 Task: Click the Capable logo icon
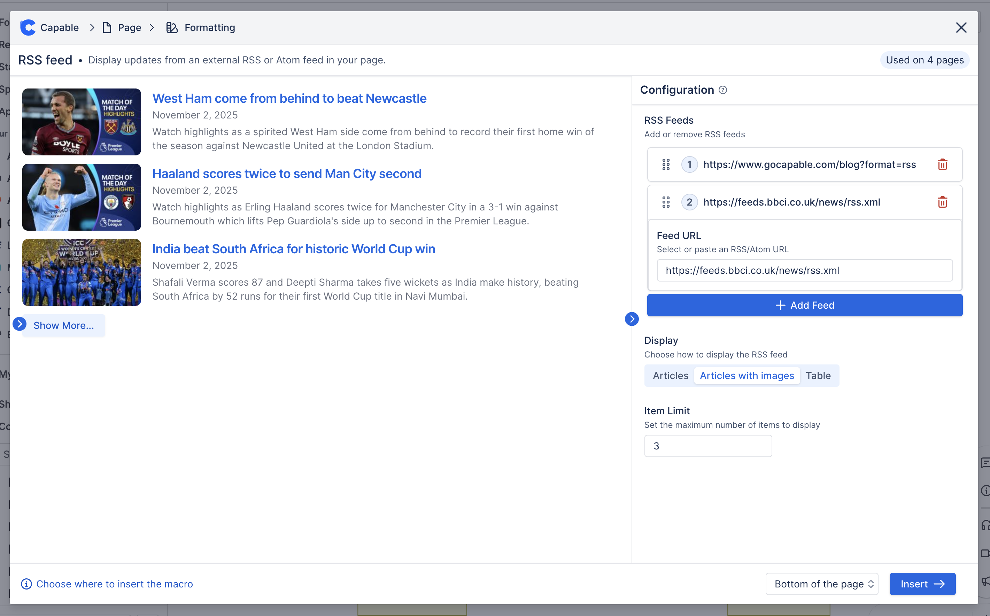28,28
